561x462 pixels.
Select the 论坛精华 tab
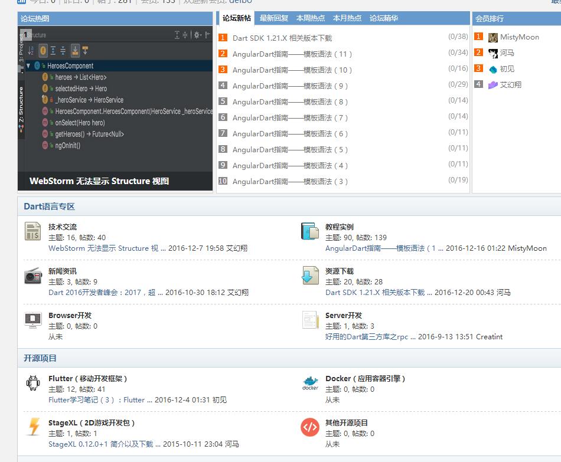click(x=384, y=18)
